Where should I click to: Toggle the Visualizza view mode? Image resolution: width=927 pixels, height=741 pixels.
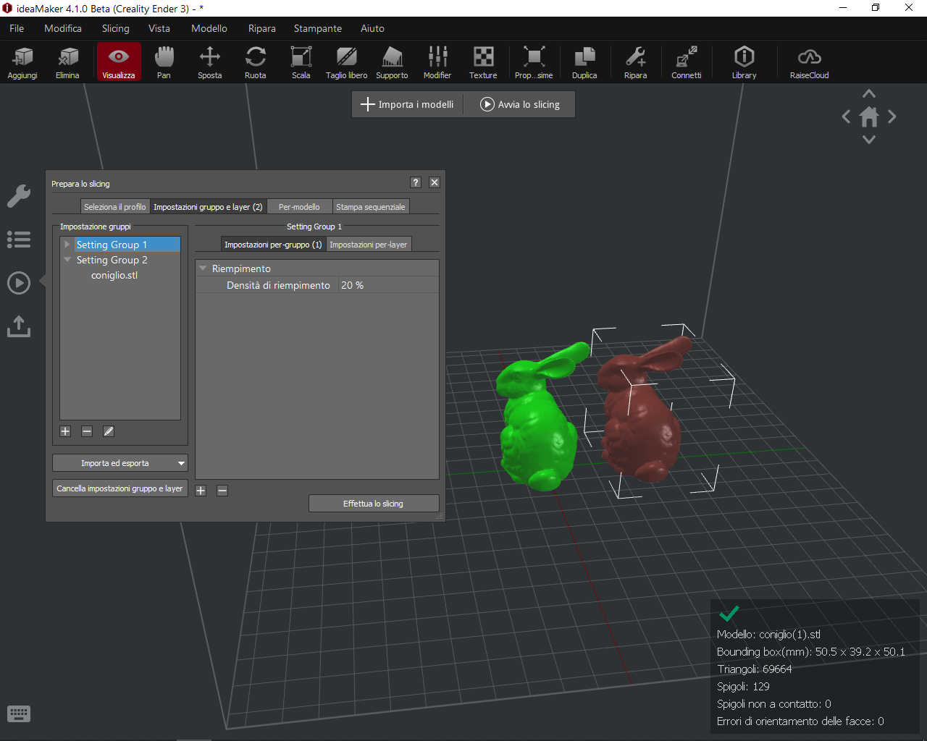119,62
